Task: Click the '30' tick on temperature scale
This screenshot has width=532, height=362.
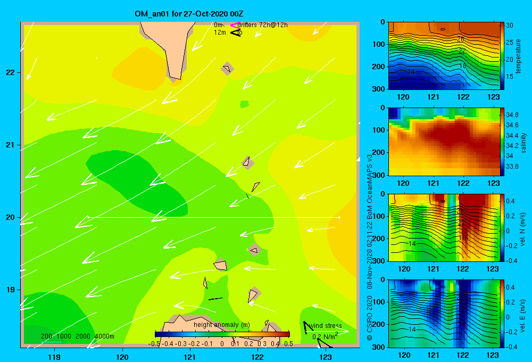Action: (x=510, y=26)
